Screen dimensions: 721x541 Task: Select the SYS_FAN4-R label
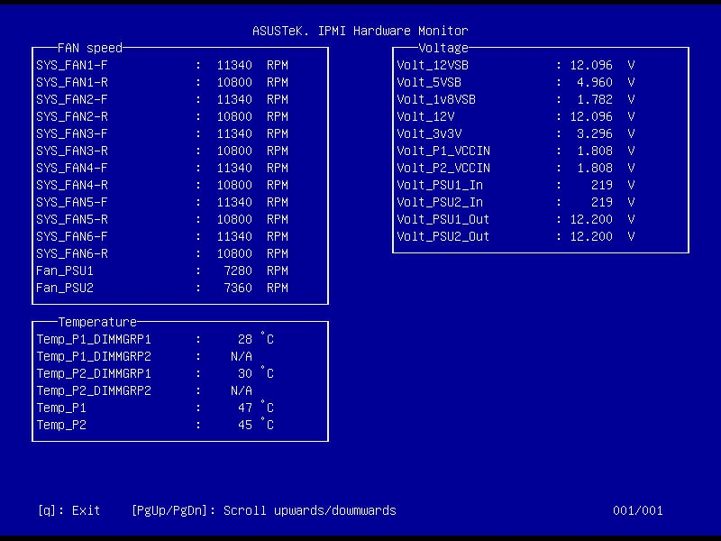coord(72,185)
